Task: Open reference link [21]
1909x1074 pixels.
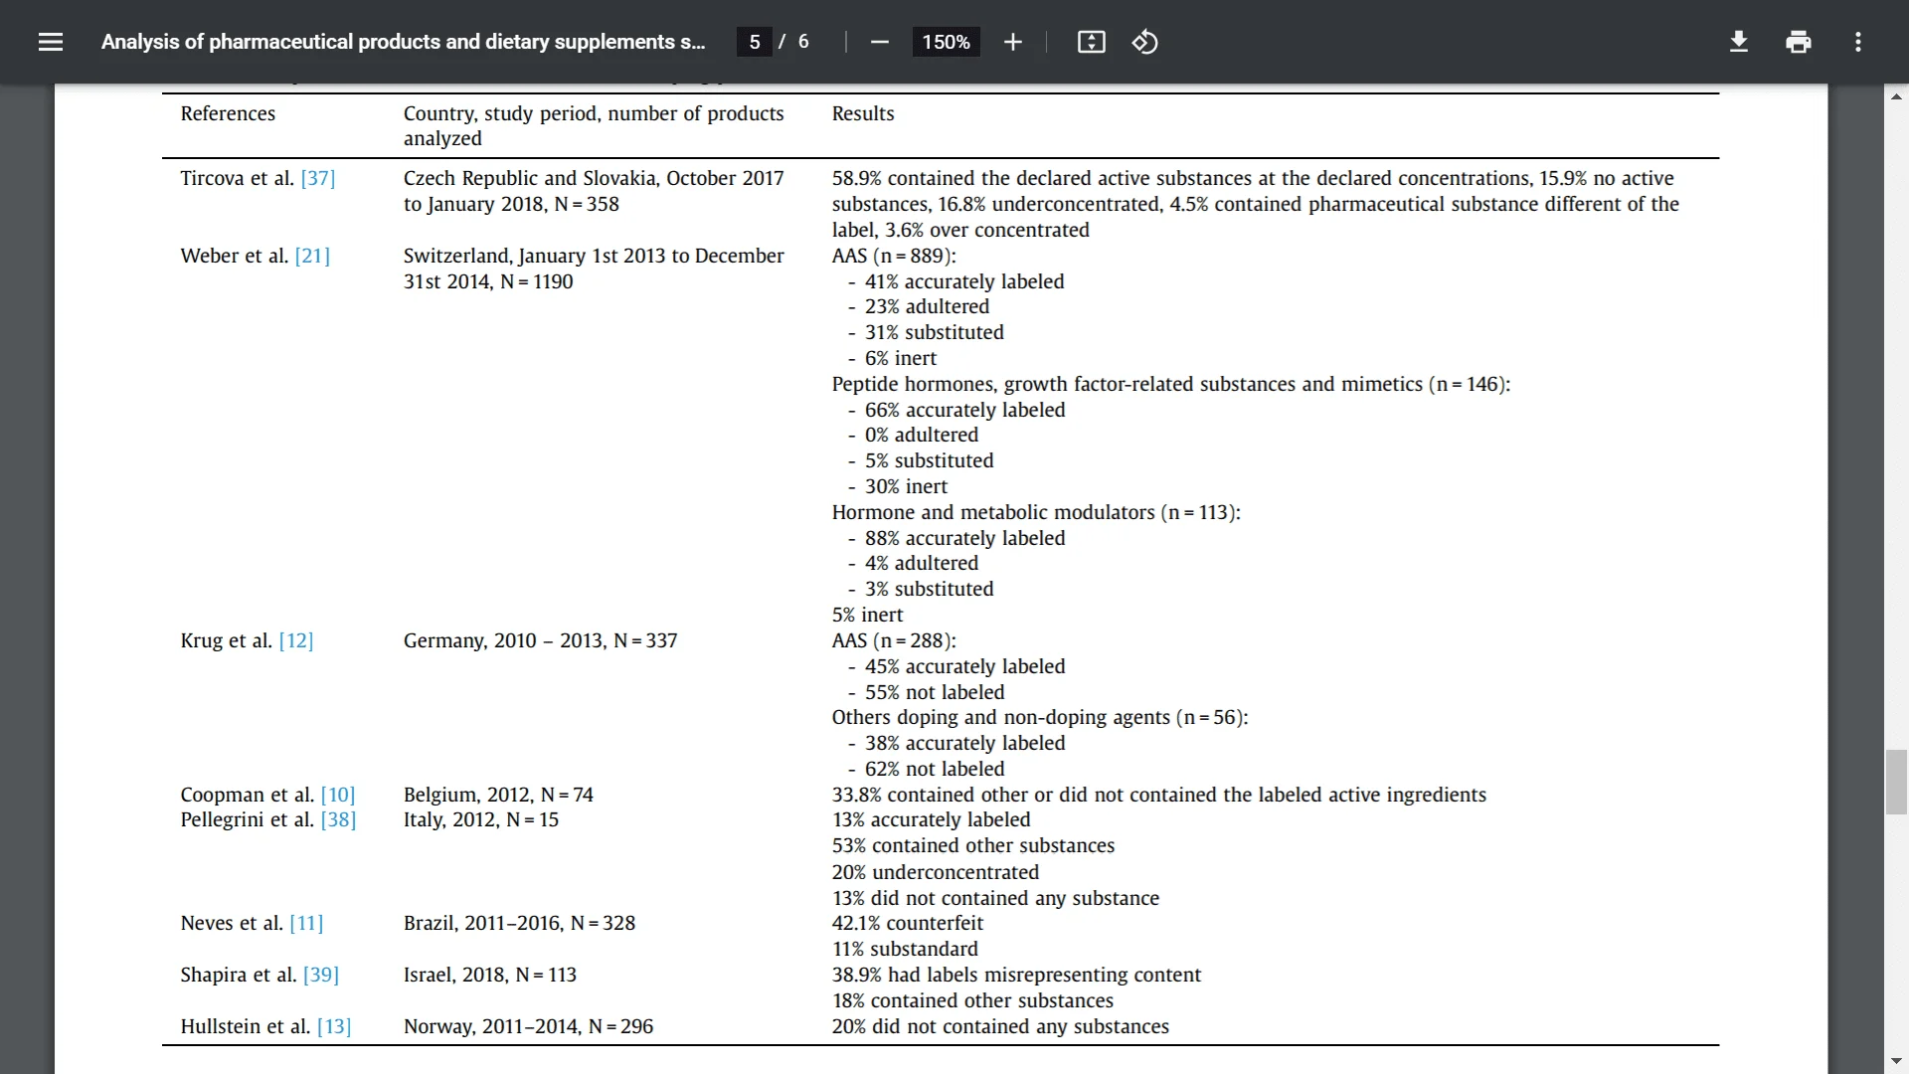Action: [312, 256]
